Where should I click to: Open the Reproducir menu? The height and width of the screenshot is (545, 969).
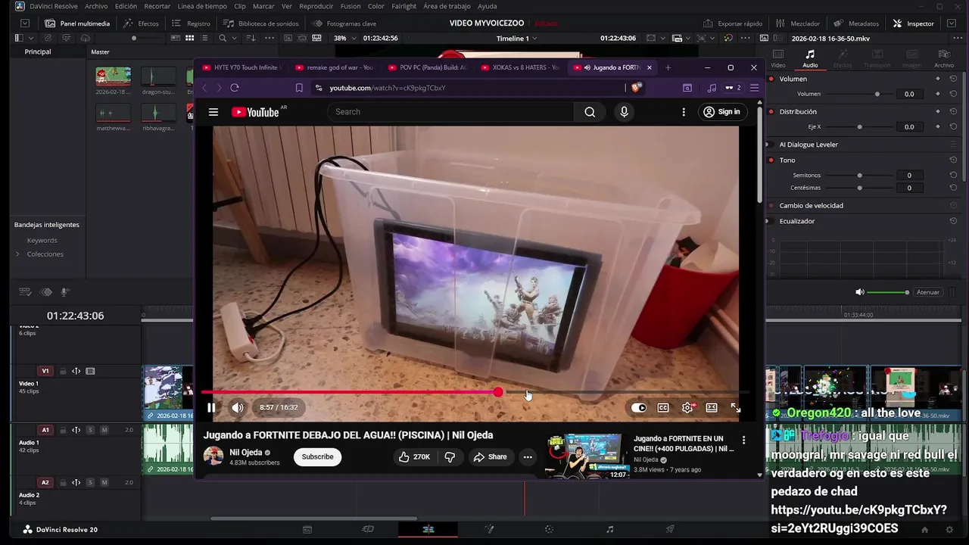(x=316, y=6)
